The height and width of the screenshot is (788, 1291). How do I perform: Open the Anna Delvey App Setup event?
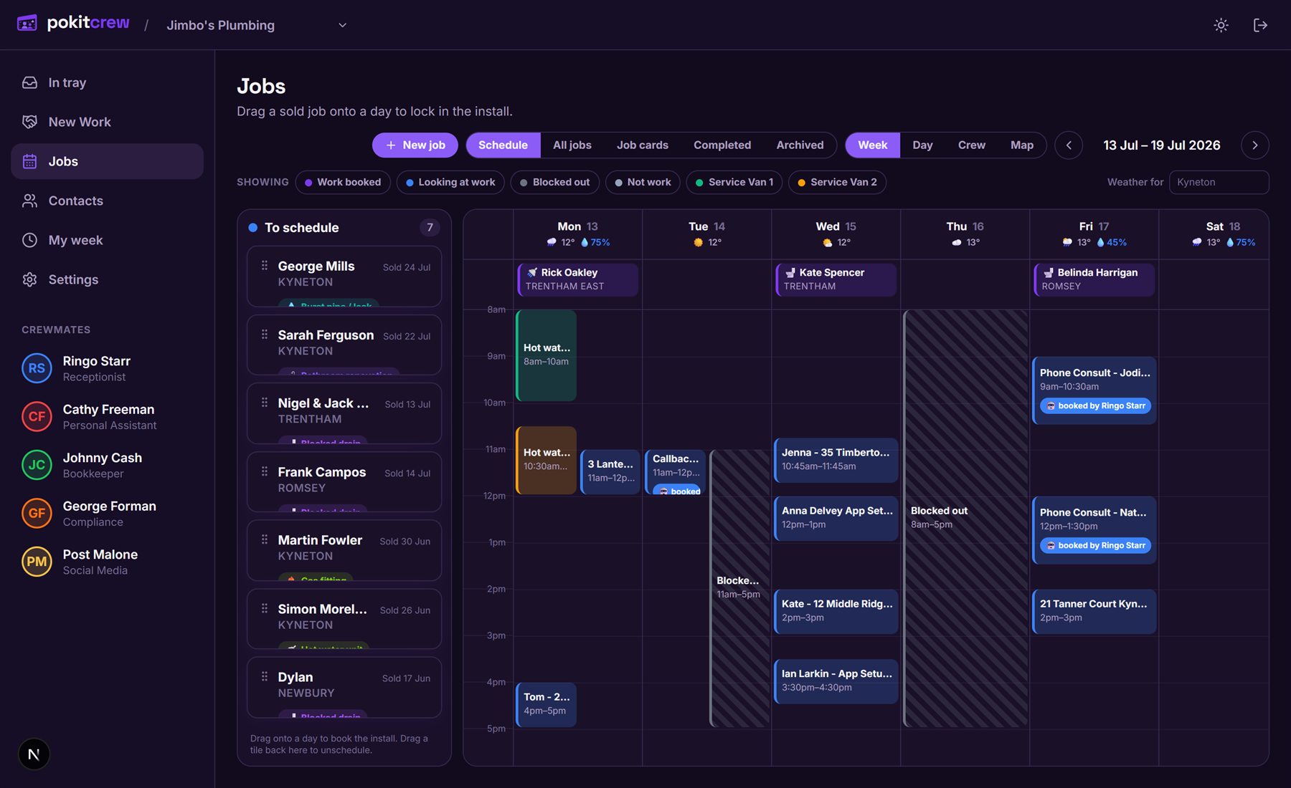836,518
